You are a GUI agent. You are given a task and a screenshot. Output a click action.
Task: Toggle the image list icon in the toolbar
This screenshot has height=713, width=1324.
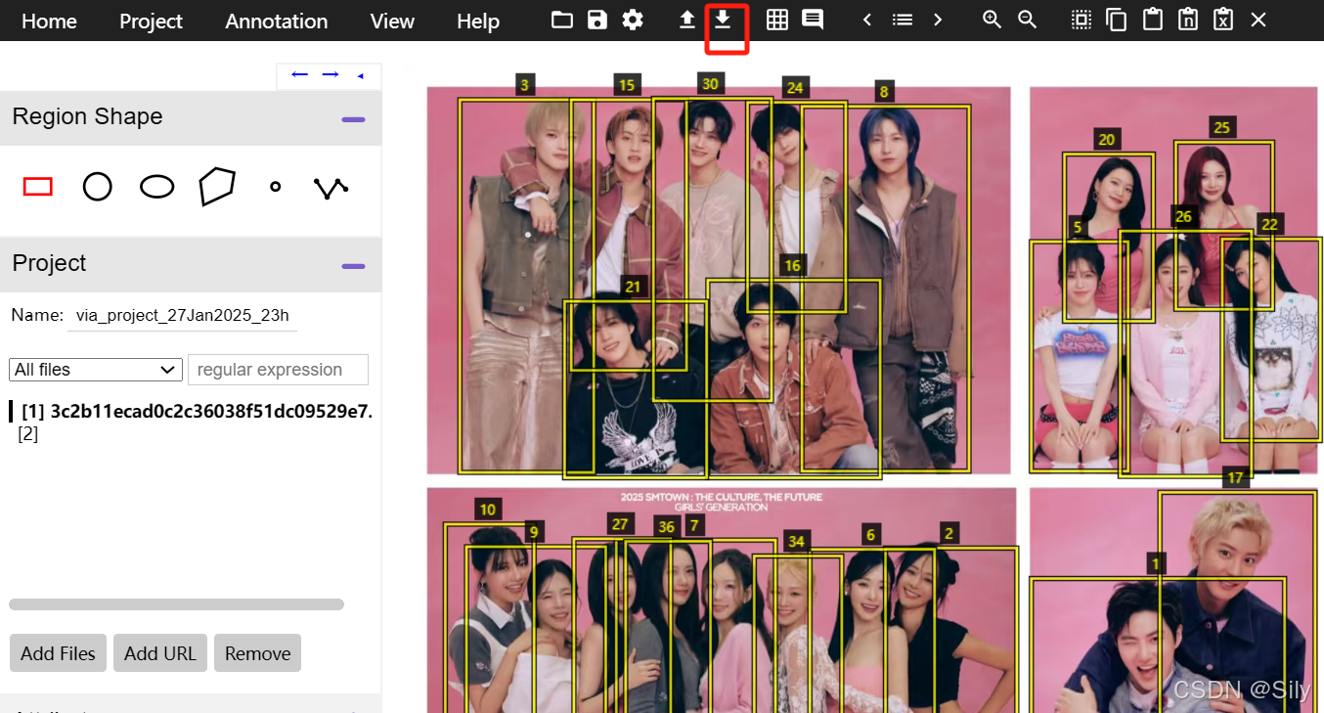[x=903, y=20]
